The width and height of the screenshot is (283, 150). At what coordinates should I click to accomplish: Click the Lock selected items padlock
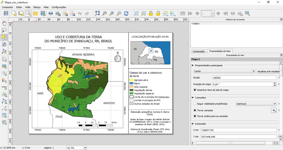tap(151, 13)
